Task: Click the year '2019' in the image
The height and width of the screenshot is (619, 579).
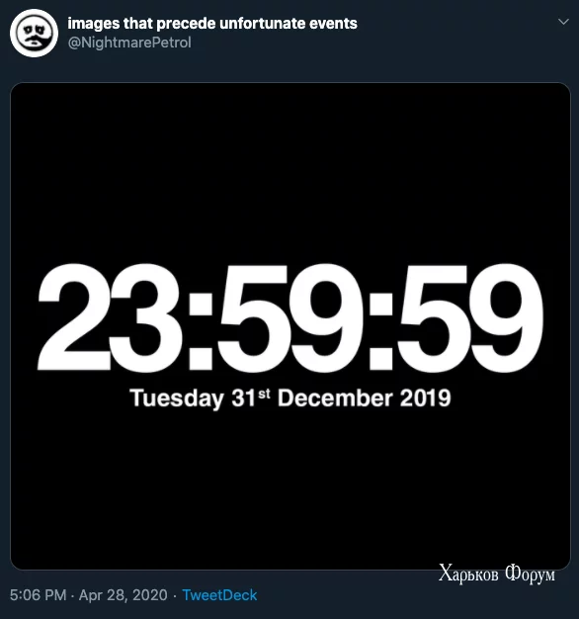Action: 425,398
